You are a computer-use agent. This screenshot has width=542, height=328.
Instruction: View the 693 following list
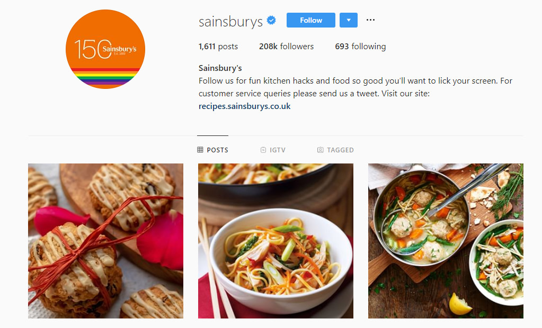(360, 47)
